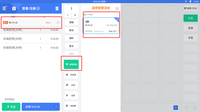This screenshot has width=200, height=112.
Task: Remove the 第3件5折 promotion with the x icon
Action: coord(58,23)
